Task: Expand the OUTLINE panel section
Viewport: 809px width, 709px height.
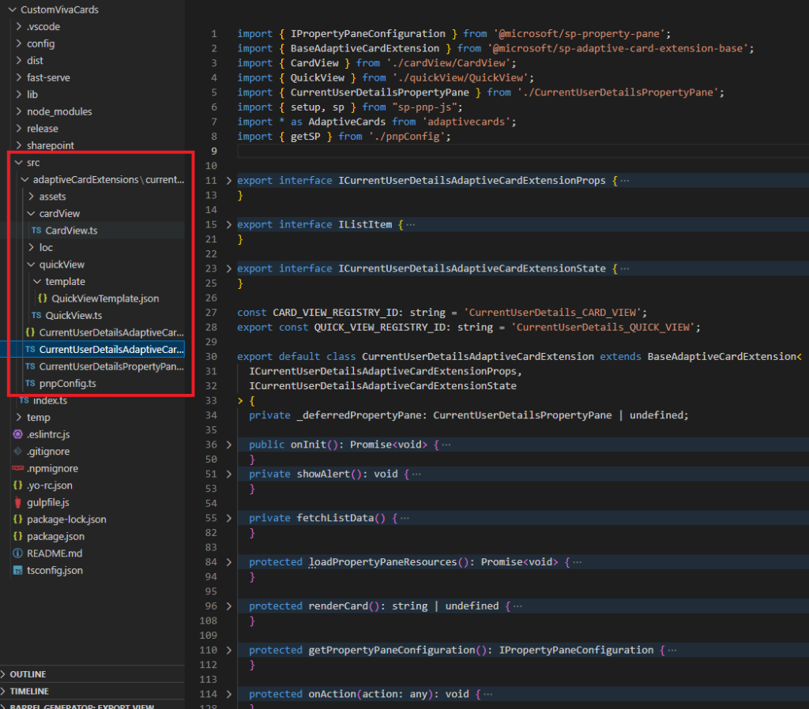Action: tap(28, 674)
